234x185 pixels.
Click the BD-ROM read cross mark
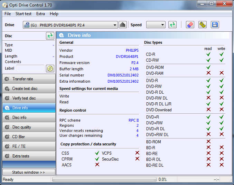point(208,142)
